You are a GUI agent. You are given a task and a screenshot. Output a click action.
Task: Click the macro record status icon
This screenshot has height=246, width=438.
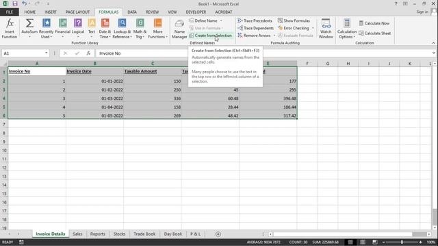click(x=21, y=242)
